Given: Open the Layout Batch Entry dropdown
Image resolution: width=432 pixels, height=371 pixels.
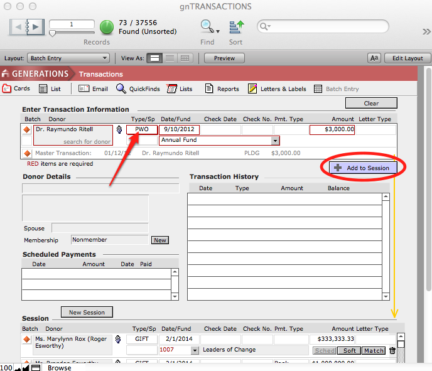Looking at the screenshot, I should 68,58.
